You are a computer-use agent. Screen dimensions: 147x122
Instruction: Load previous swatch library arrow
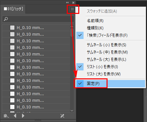15,116
